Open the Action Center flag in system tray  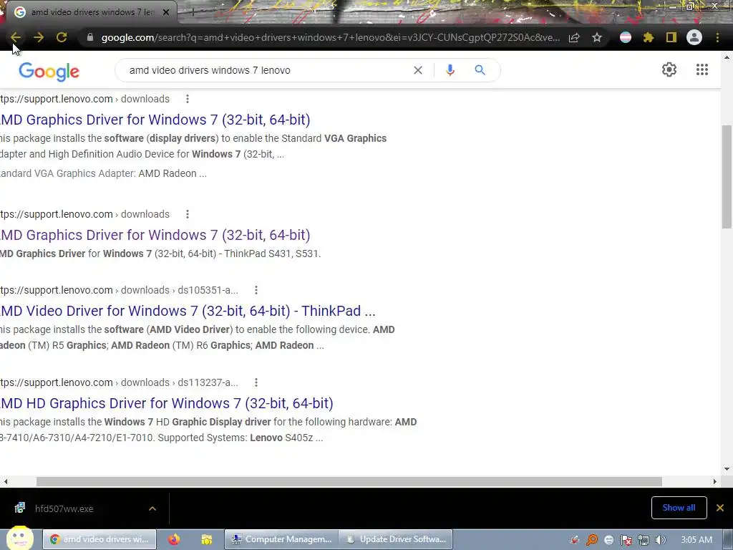click(x=626, y=540)
